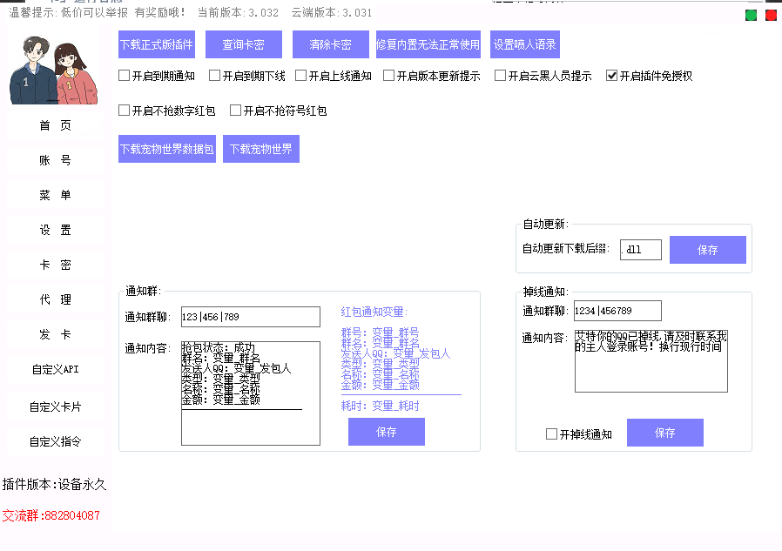
Task: Enable 开掉线通知 checkbox
Action: click(x=551, y=433)
